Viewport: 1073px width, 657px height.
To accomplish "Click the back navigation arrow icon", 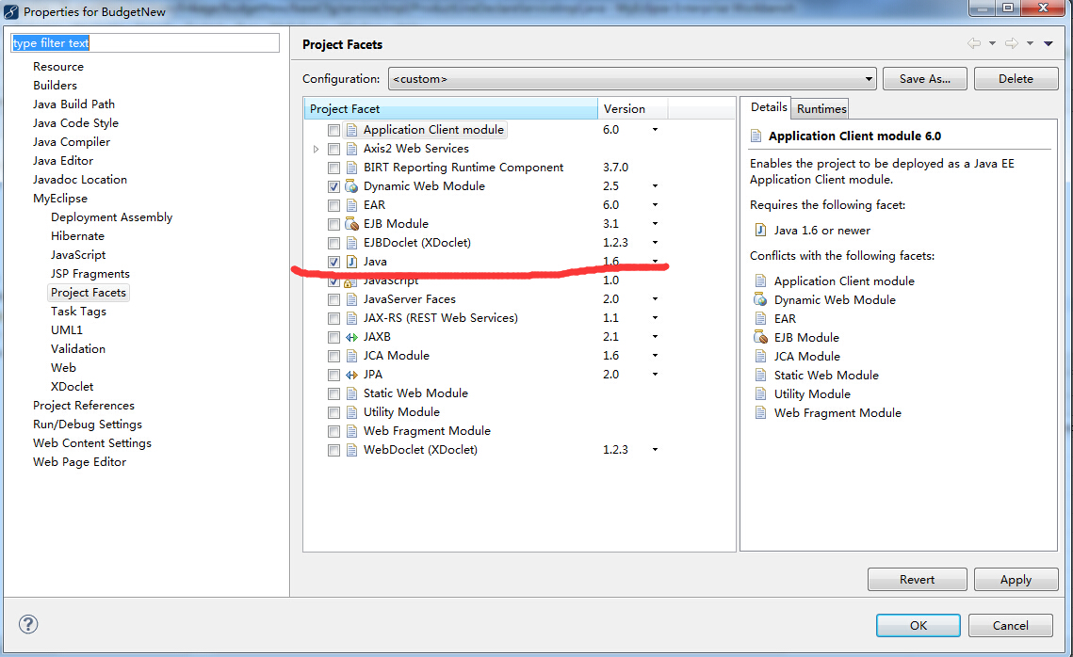I will (x=974, y=43).
